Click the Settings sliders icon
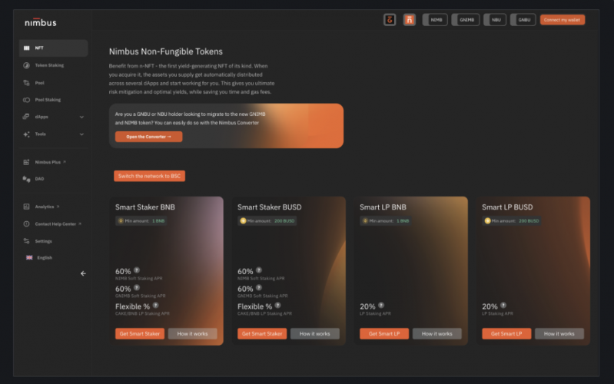This screenshot has height=384, width=614. pyautogui.click(x=26, y=241)
